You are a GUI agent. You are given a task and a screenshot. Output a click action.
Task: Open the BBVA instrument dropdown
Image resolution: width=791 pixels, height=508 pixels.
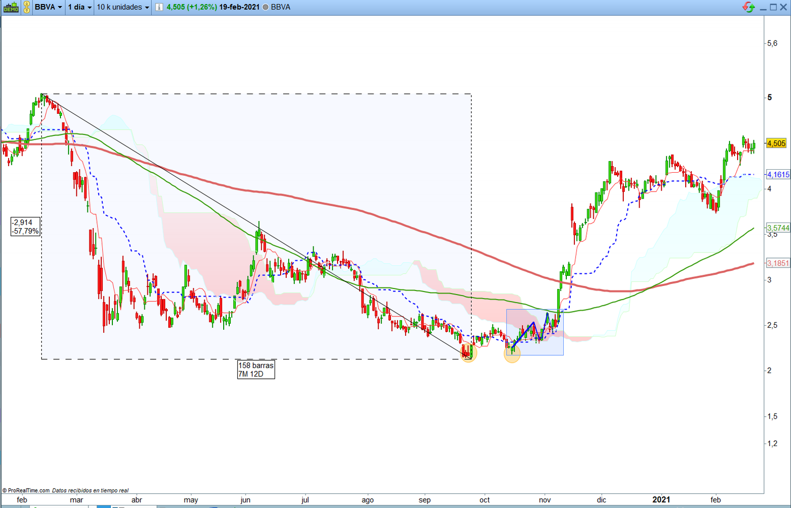point(48,7)
